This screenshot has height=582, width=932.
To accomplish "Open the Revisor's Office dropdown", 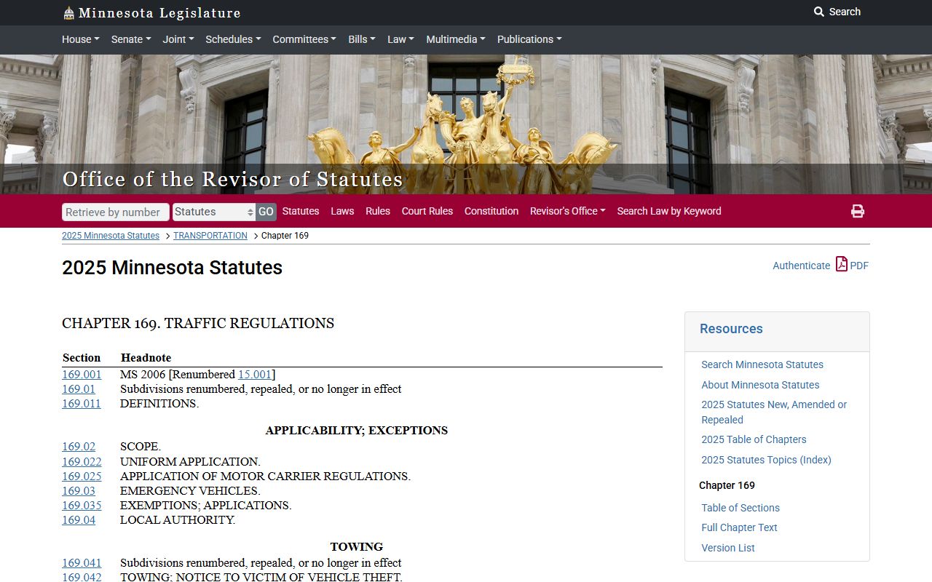I will pyautogui.click(x=568, y=211).
